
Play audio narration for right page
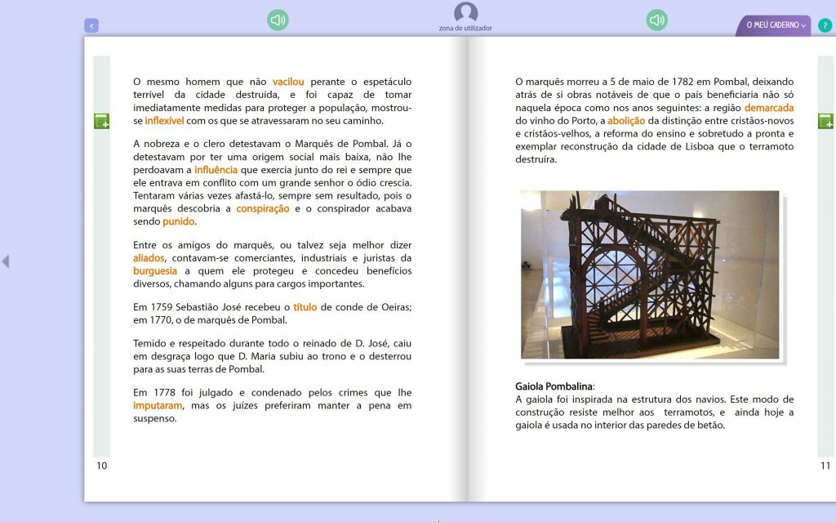click(656, 20)
